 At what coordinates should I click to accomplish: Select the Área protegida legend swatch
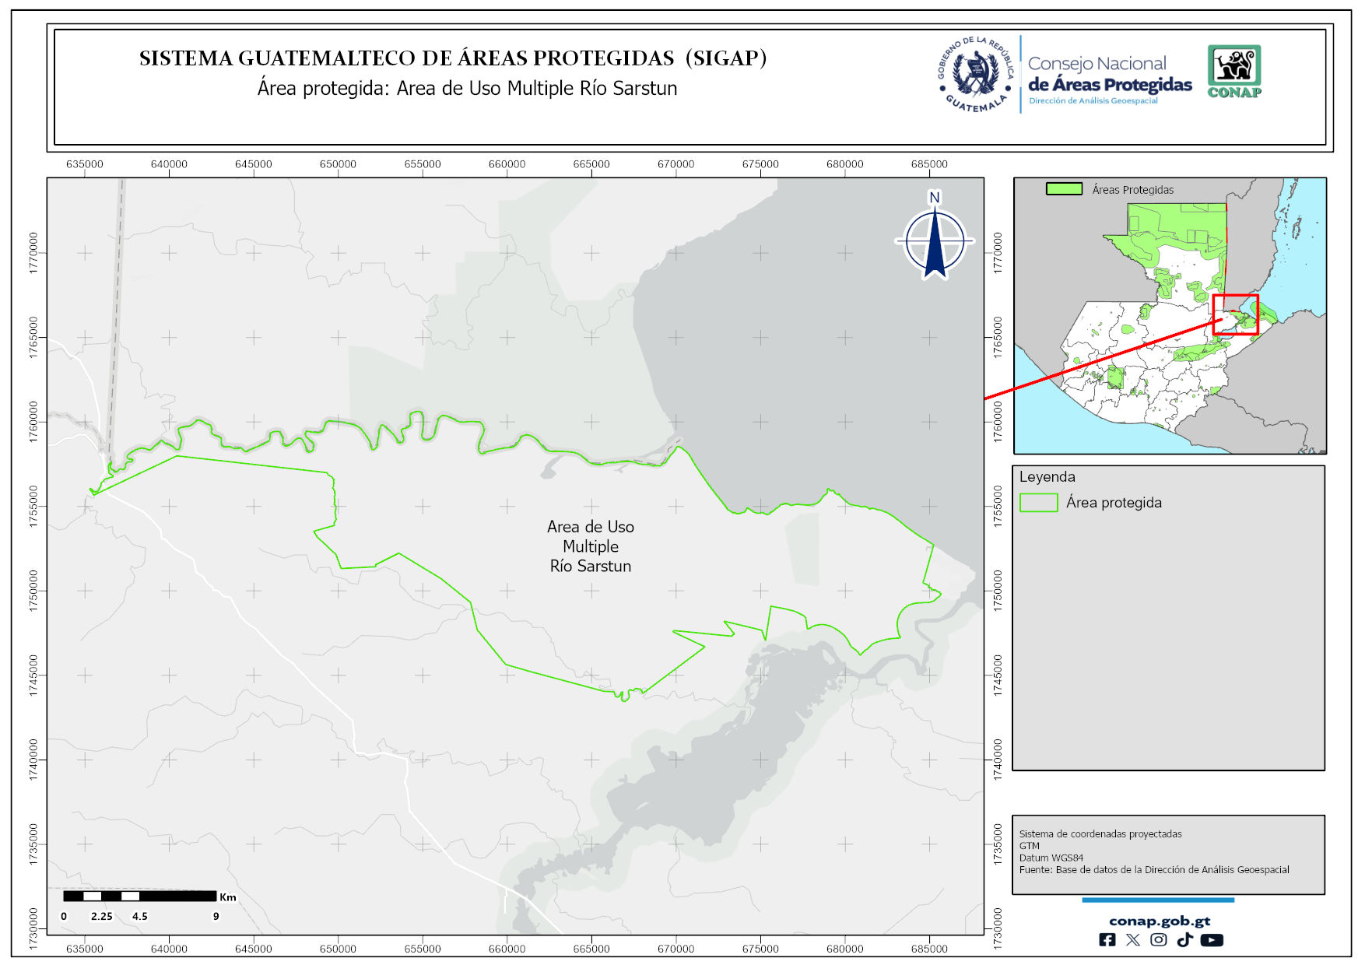[1038, 503]
